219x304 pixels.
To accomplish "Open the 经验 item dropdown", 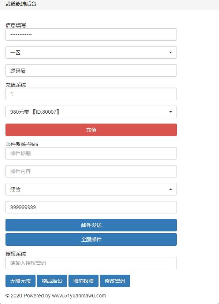I will click(x=91, y=189).
